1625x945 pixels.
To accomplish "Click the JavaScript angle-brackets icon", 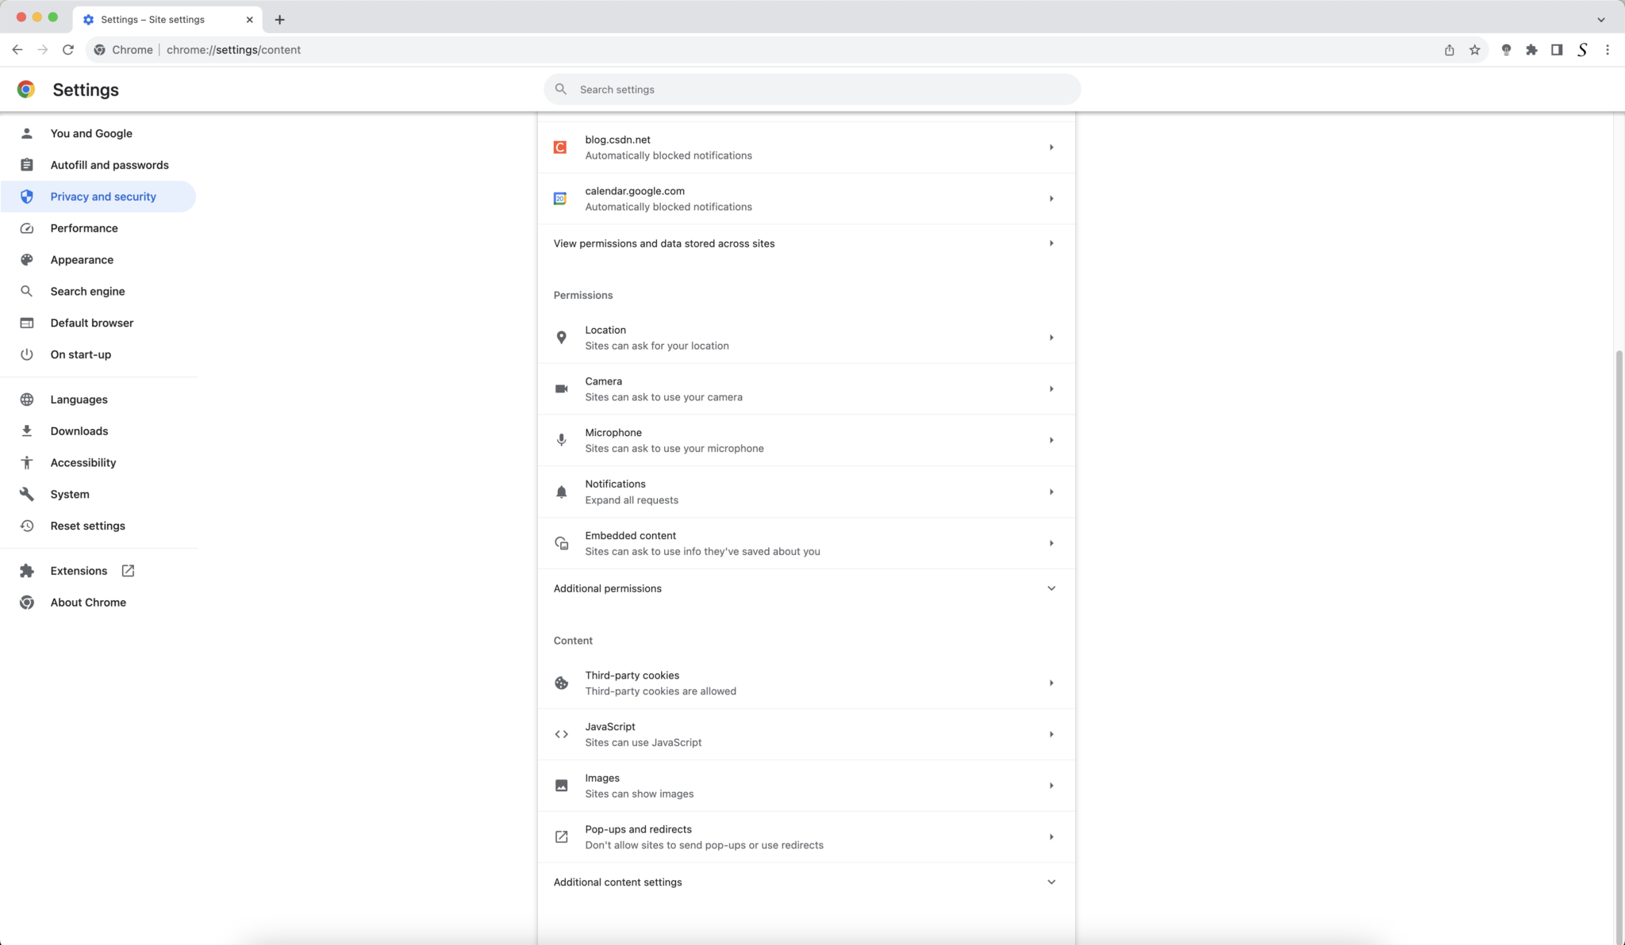I will 561,733.
